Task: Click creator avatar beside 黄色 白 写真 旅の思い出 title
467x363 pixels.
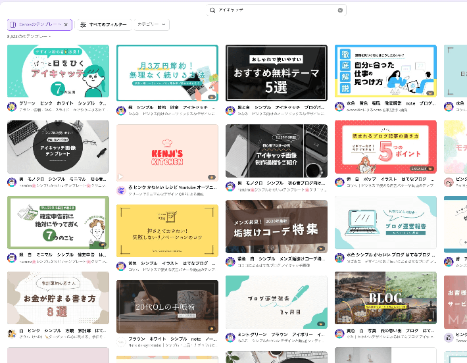Action: click(x=339, y=333)
